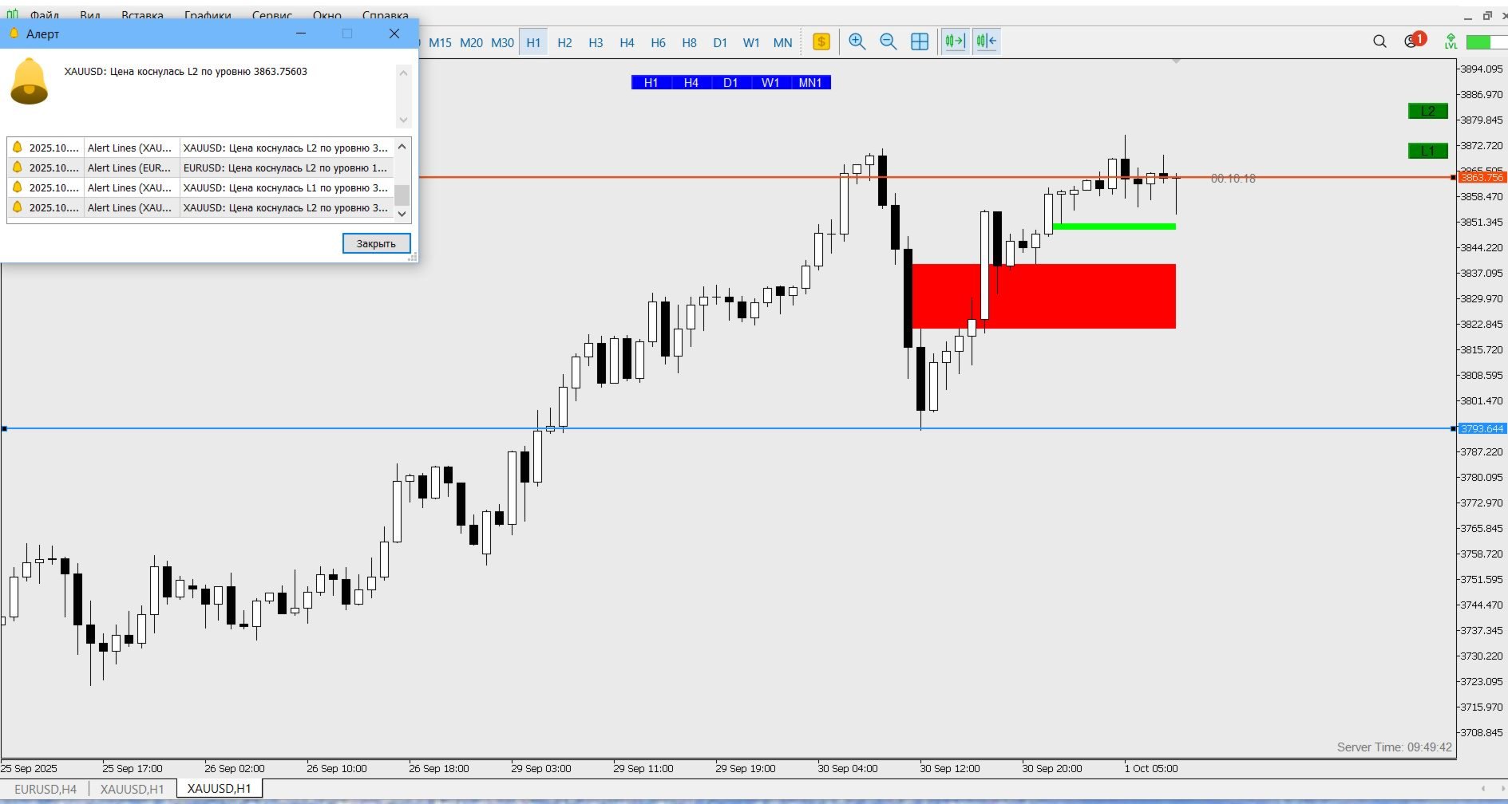Click the alert bell icon in dialog
This screenshot has height=804, width=1508.
(29, 81)
